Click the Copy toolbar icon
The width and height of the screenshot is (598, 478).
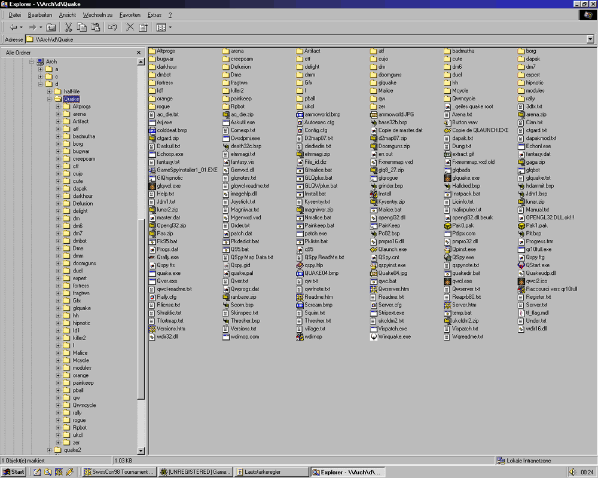(x=82, y=27)
